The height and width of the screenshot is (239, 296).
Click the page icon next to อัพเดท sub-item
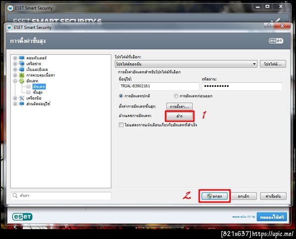pos(28,86)
